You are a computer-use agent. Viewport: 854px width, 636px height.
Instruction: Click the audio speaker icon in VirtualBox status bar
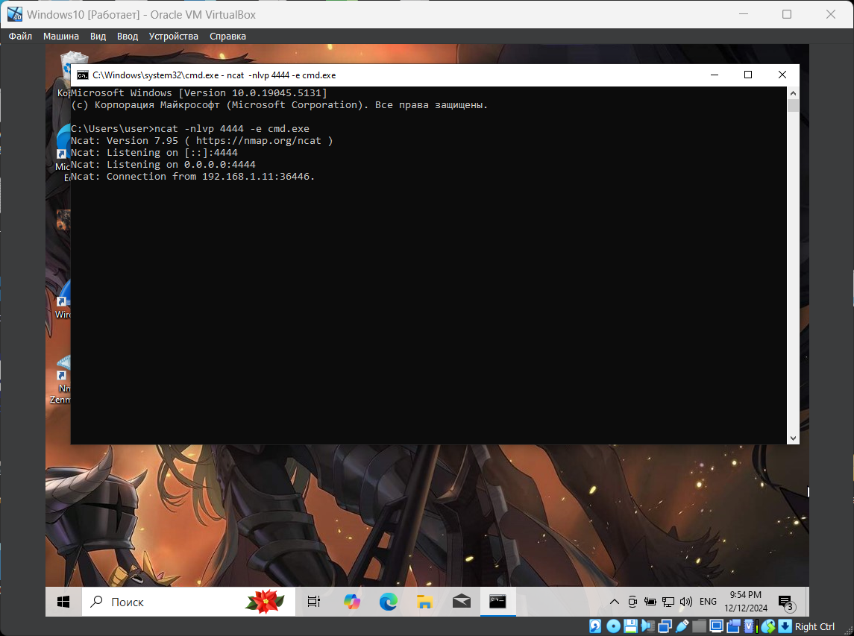[648, 626]
